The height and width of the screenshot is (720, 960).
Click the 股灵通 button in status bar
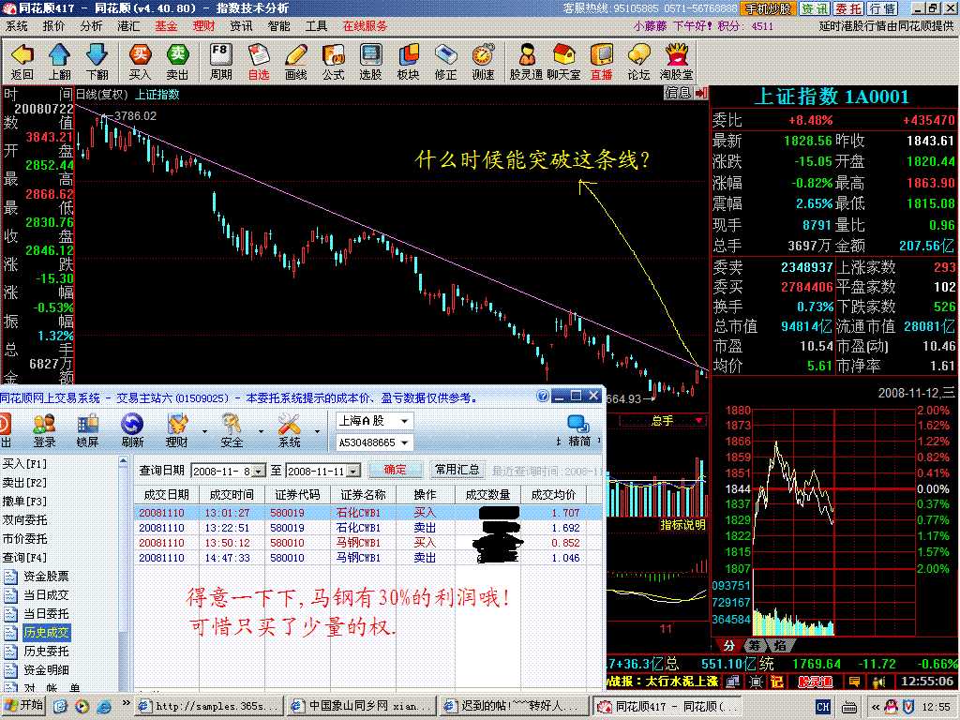pos(815,682)
